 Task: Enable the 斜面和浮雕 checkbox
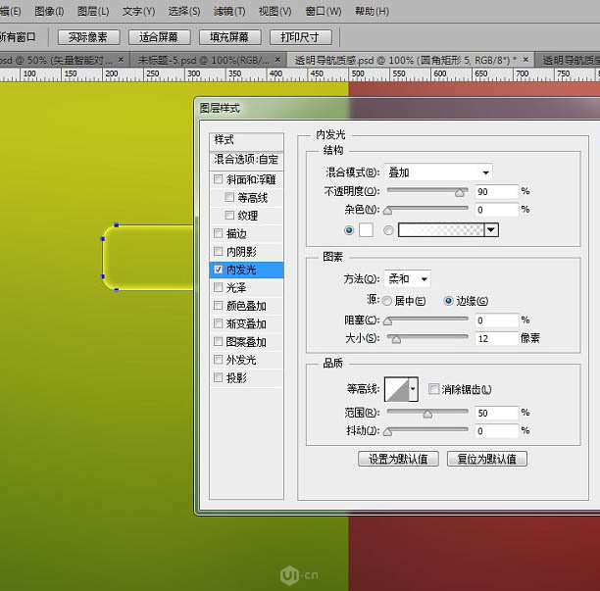click(218, 179)
